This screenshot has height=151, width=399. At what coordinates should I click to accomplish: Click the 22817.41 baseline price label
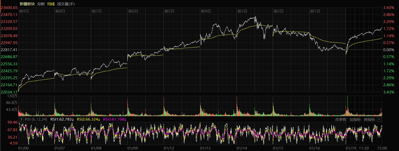coord(9,50)
